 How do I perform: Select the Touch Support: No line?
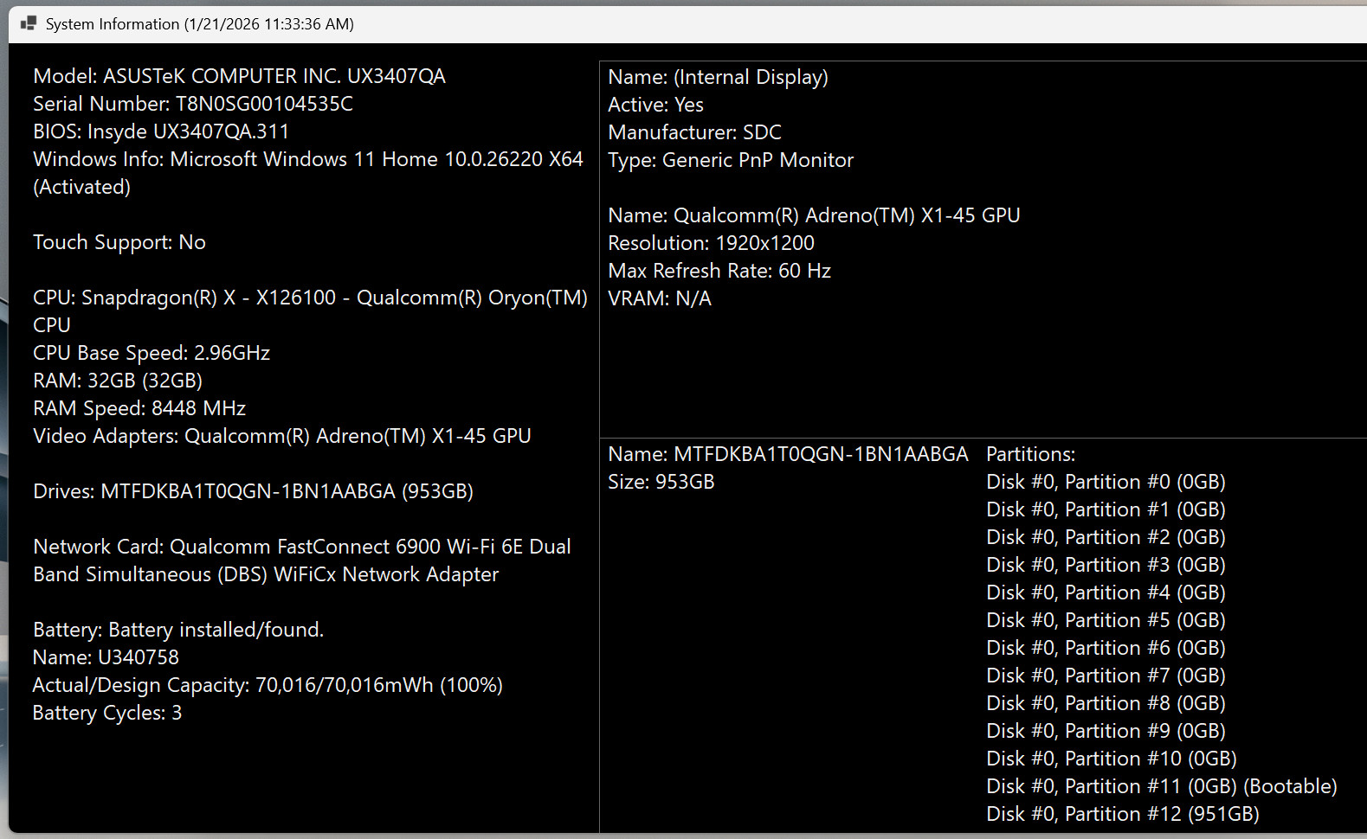click(x=119, y=242)
